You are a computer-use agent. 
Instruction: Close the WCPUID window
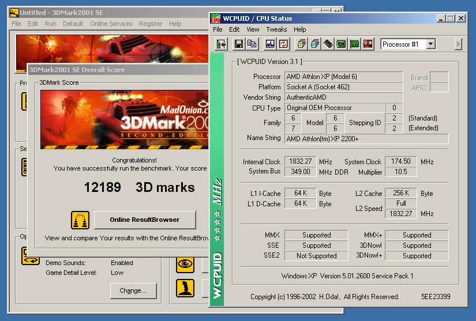click(461, 18)
